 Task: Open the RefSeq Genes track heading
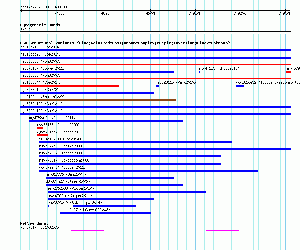[34, 223]
